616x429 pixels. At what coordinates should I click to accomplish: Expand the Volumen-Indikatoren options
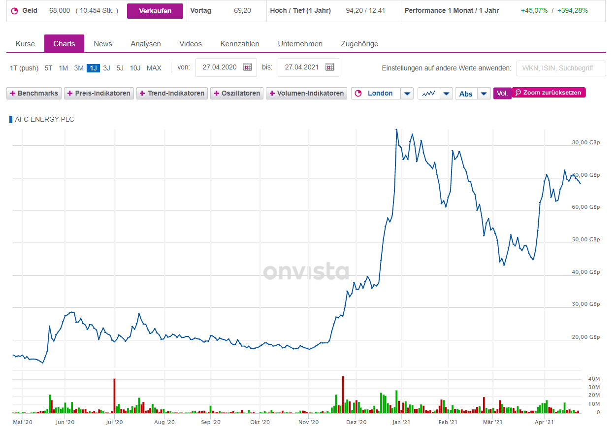(x=306, y=93)
